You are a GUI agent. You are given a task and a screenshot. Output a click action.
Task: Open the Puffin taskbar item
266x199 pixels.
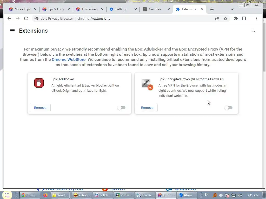point(124,195)
